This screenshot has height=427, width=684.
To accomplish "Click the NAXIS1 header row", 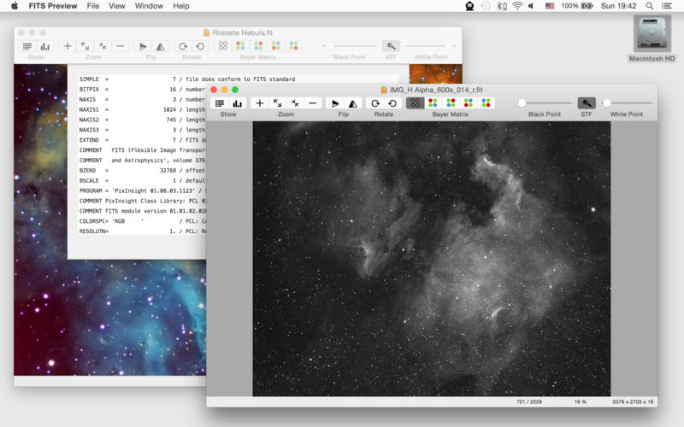I will click(142, 110).
